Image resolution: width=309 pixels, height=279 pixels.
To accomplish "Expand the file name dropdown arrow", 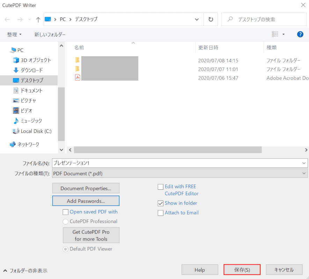I will 304,163.
